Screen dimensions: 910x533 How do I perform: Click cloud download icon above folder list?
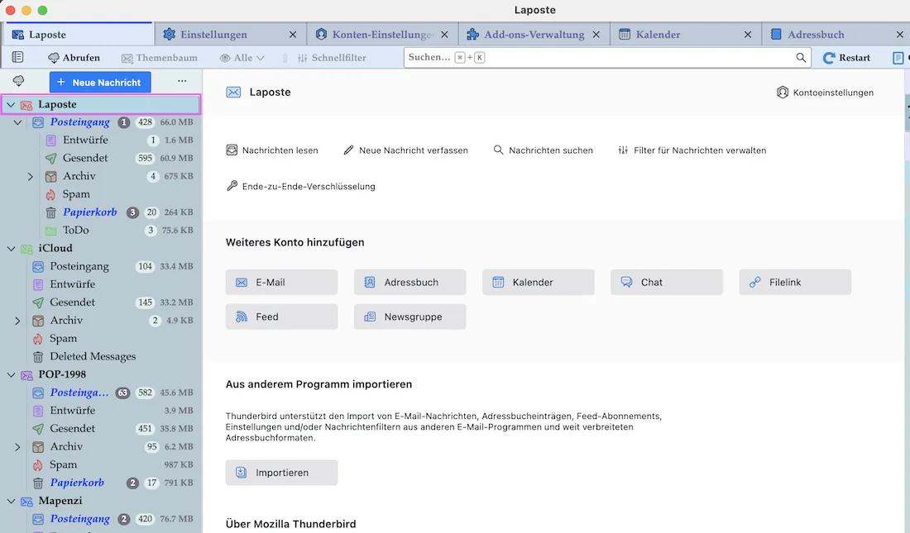pos(18,81)
